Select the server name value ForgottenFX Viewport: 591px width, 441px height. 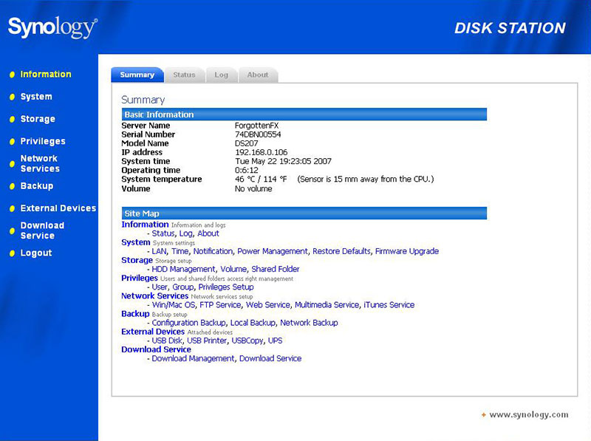[x=256, y=126]
